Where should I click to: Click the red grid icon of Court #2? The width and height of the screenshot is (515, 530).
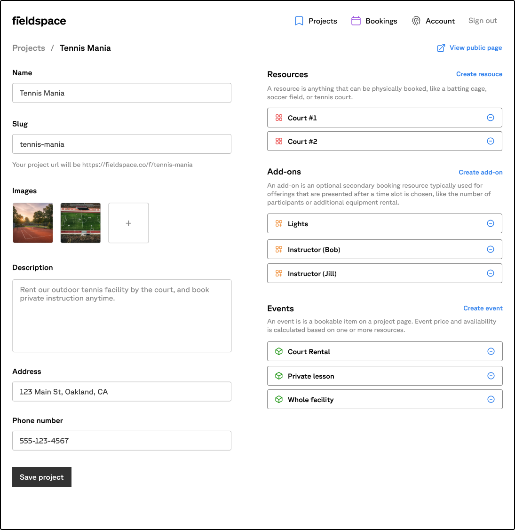coord(278,141)
